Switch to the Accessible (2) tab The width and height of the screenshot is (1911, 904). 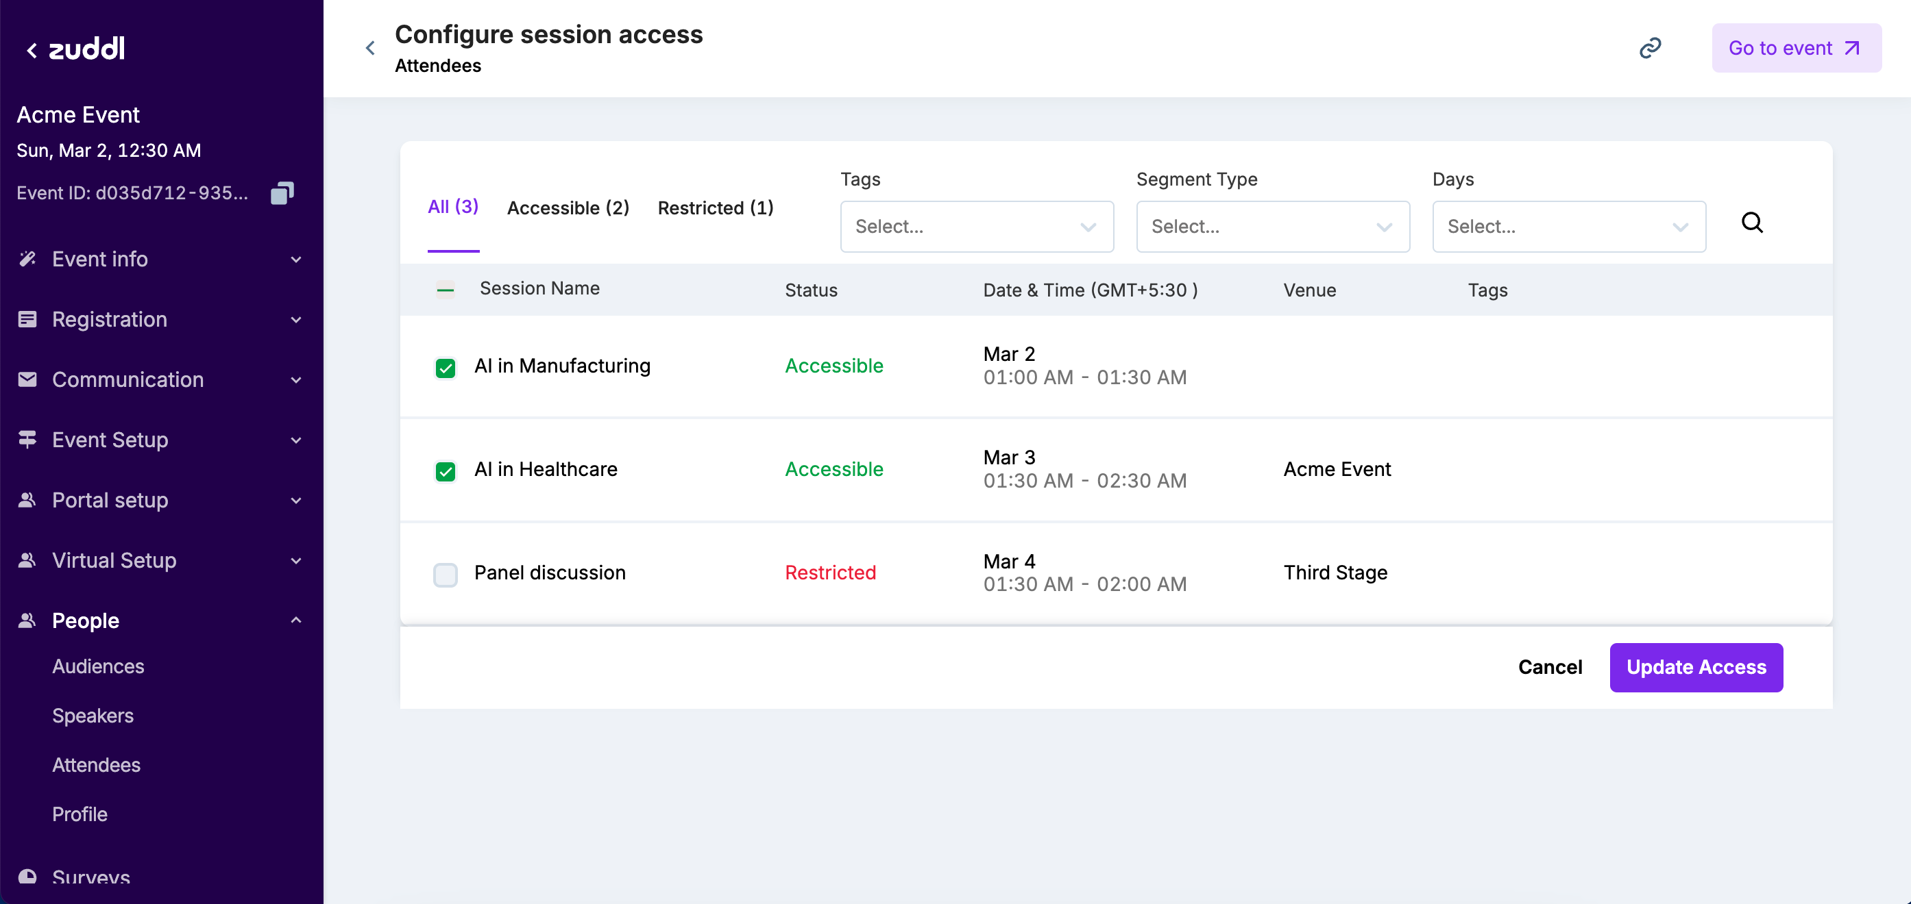click(568, 208)
